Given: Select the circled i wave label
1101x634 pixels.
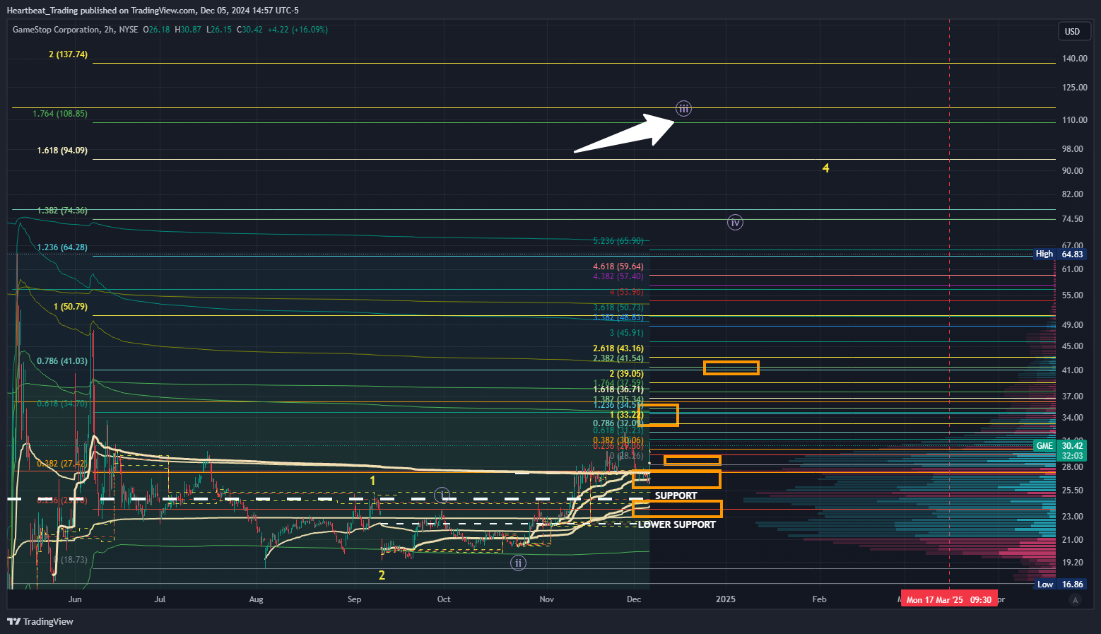Looking at the screenshot, I should click(442, 495).
